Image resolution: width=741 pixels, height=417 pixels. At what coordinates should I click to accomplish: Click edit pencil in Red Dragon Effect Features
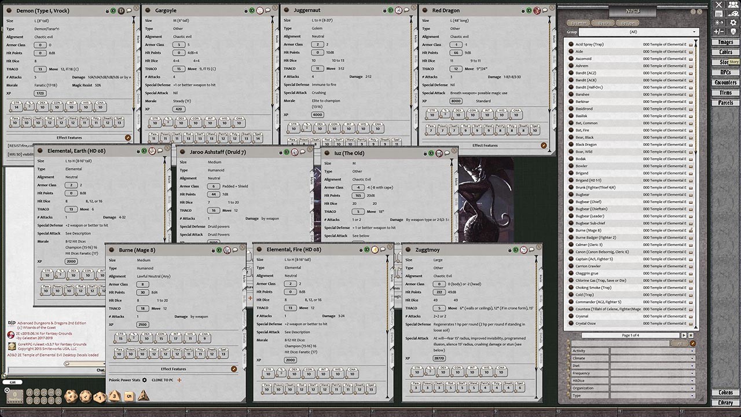pos(544,145)
